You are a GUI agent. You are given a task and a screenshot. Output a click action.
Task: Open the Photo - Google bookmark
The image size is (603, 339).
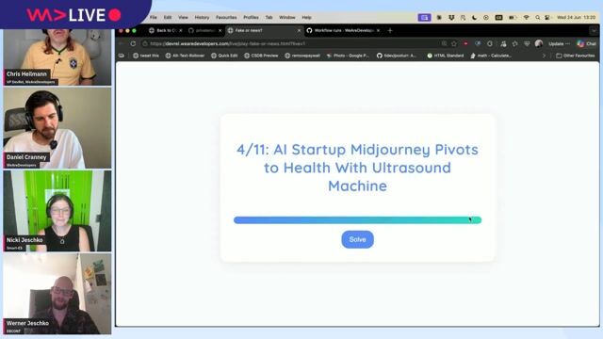click(348, 56)
